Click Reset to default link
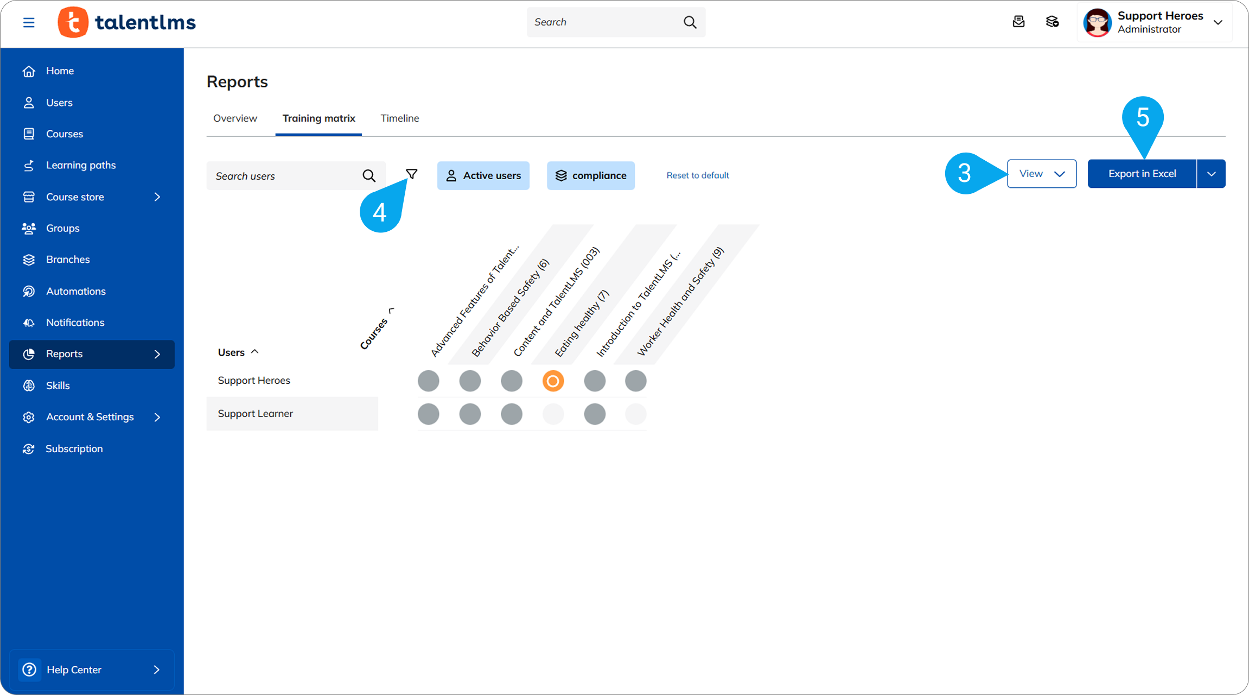Viewport: 1249px width, 695px height. 697,175
